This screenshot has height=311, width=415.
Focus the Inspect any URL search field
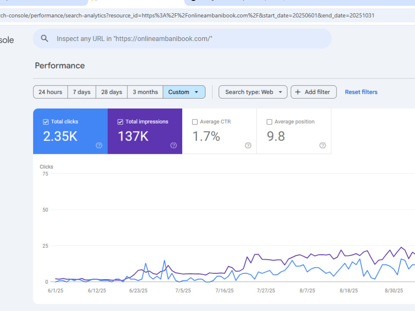(x=182, y=39)
